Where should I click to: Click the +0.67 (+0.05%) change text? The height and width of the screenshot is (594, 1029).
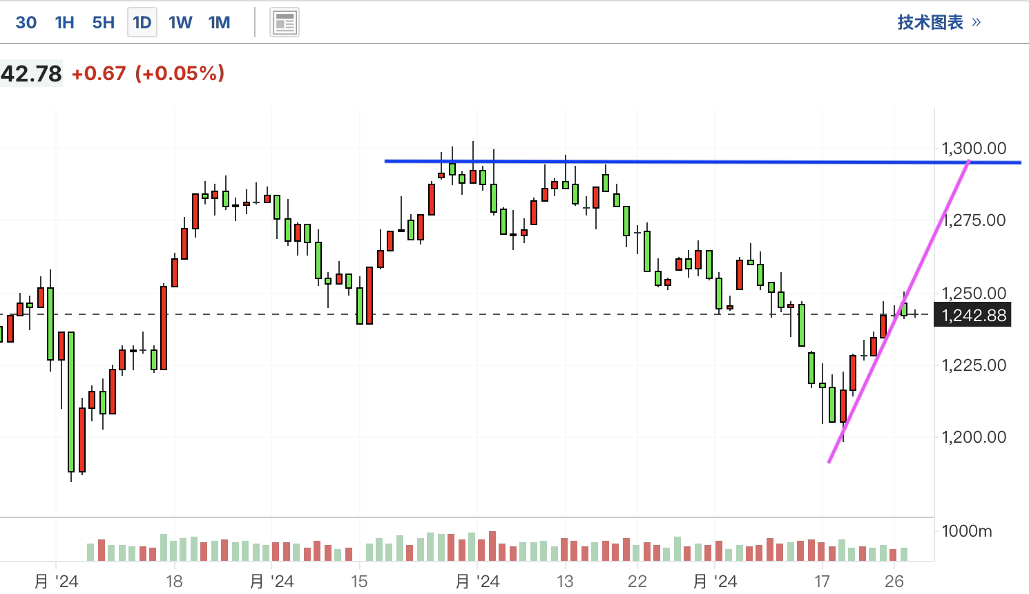point(148,73)
